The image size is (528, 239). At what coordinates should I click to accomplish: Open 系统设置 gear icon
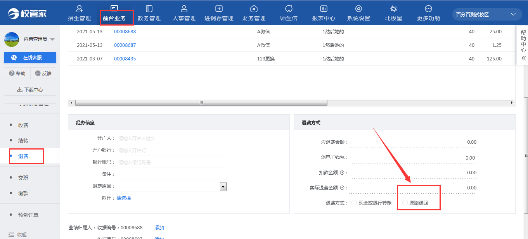pos(358,9)
